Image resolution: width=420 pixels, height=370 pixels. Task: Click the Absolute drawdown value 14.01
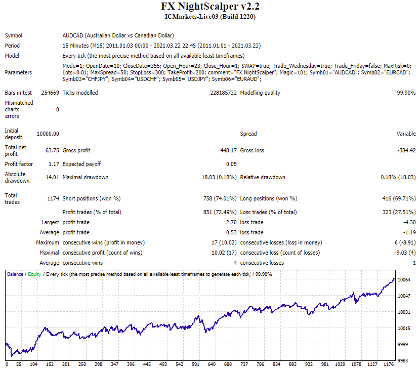[x=52, y=177]
